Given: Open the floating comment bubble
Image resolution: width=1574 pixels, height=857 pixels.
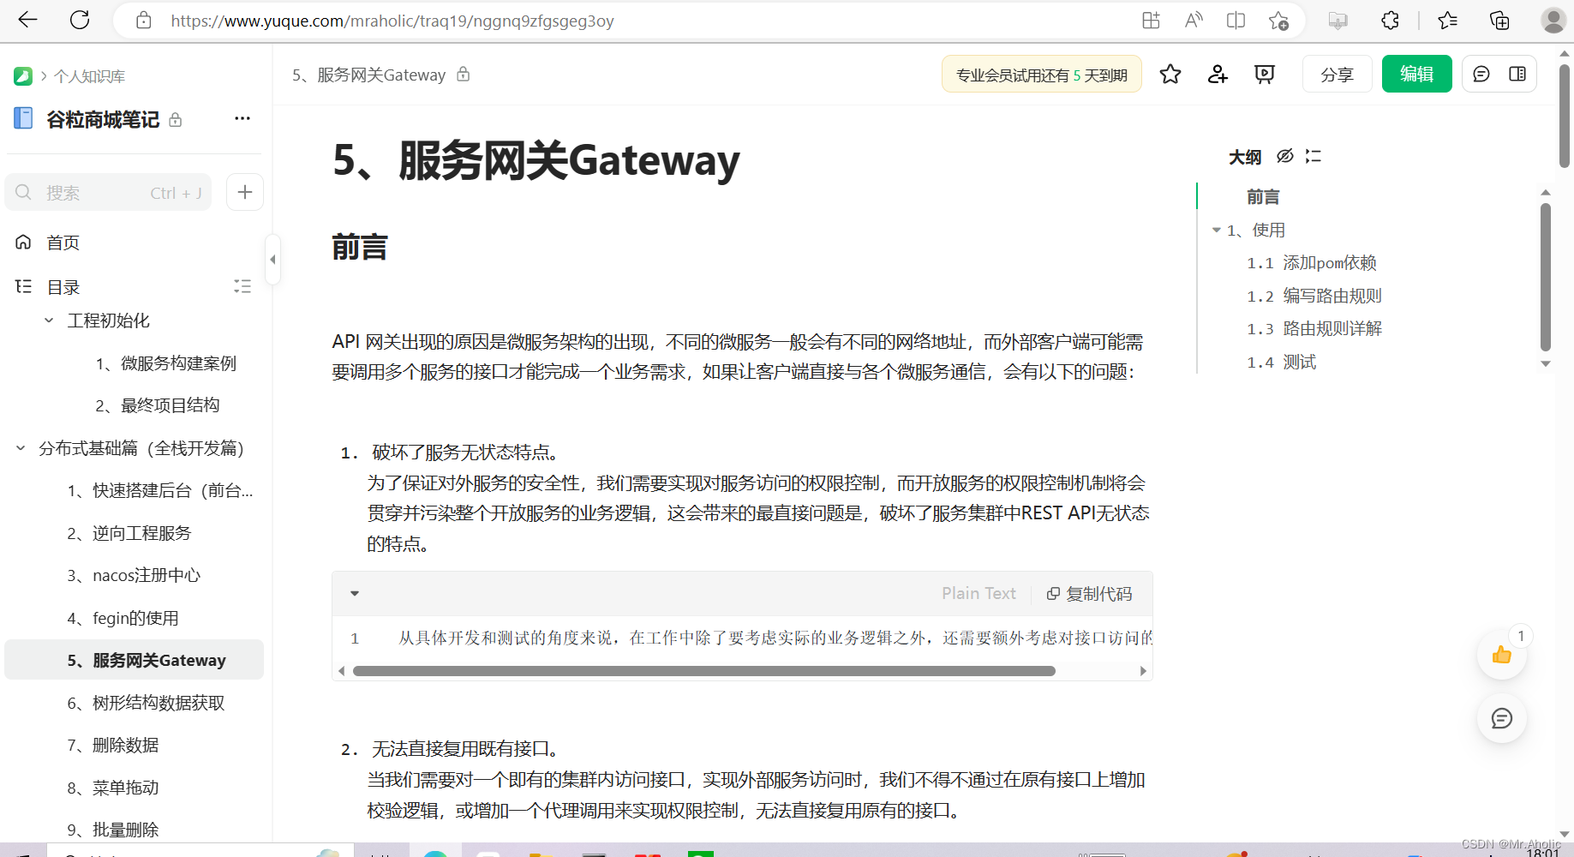Looking at the screenshot, I should [1501, 719].
